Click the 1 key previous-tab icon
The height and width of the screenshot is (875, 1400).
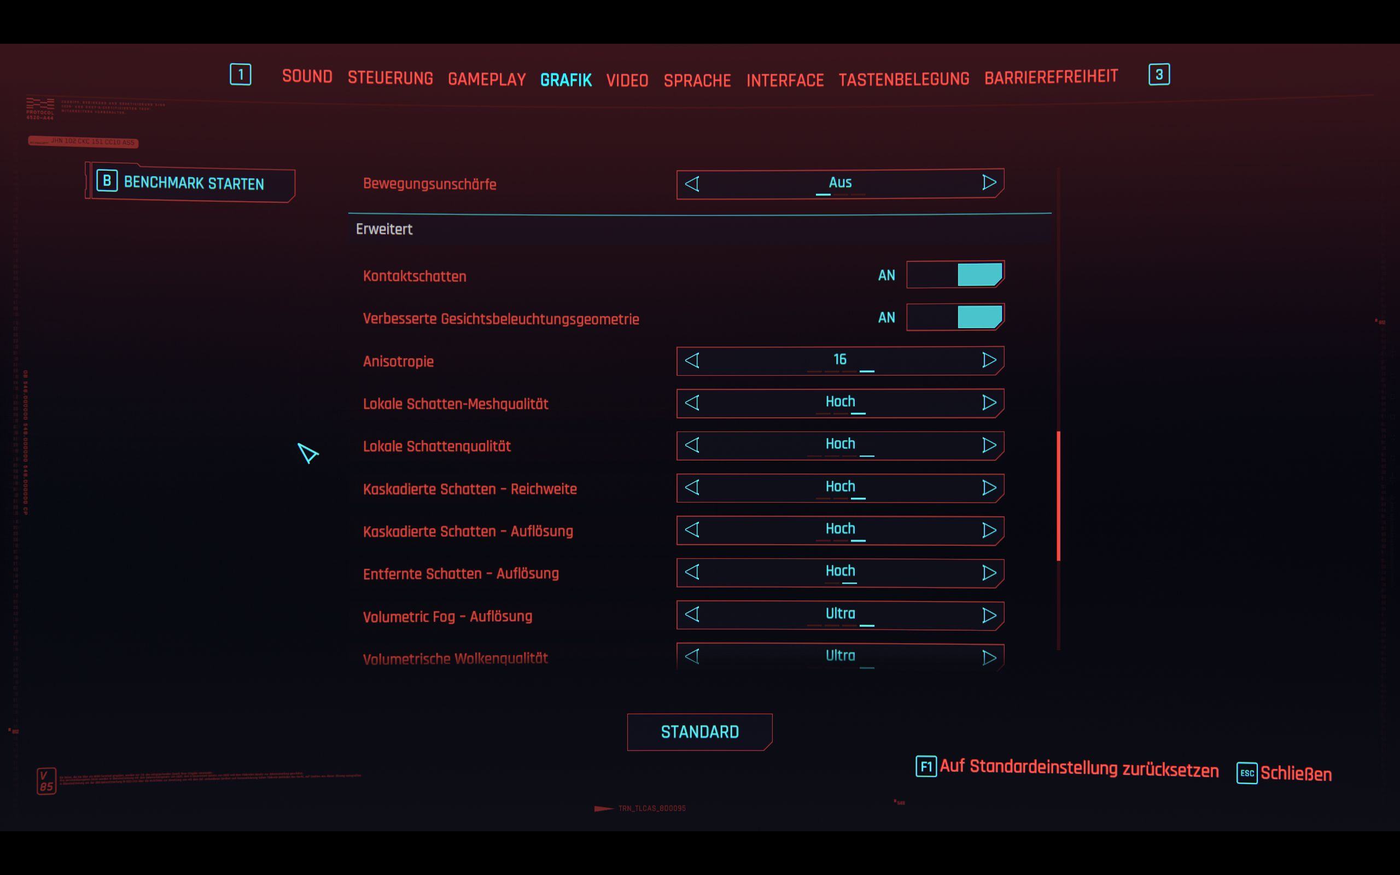click(241, 75)
